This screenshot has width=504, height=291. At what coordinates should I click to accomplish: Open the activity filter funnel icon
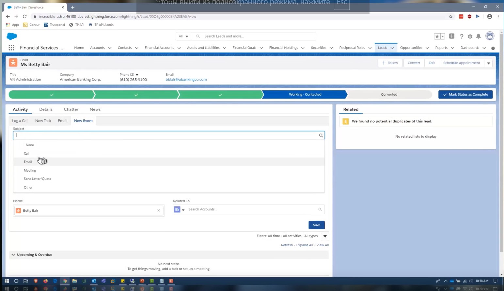pyautogui.click(x=325, y=237)
